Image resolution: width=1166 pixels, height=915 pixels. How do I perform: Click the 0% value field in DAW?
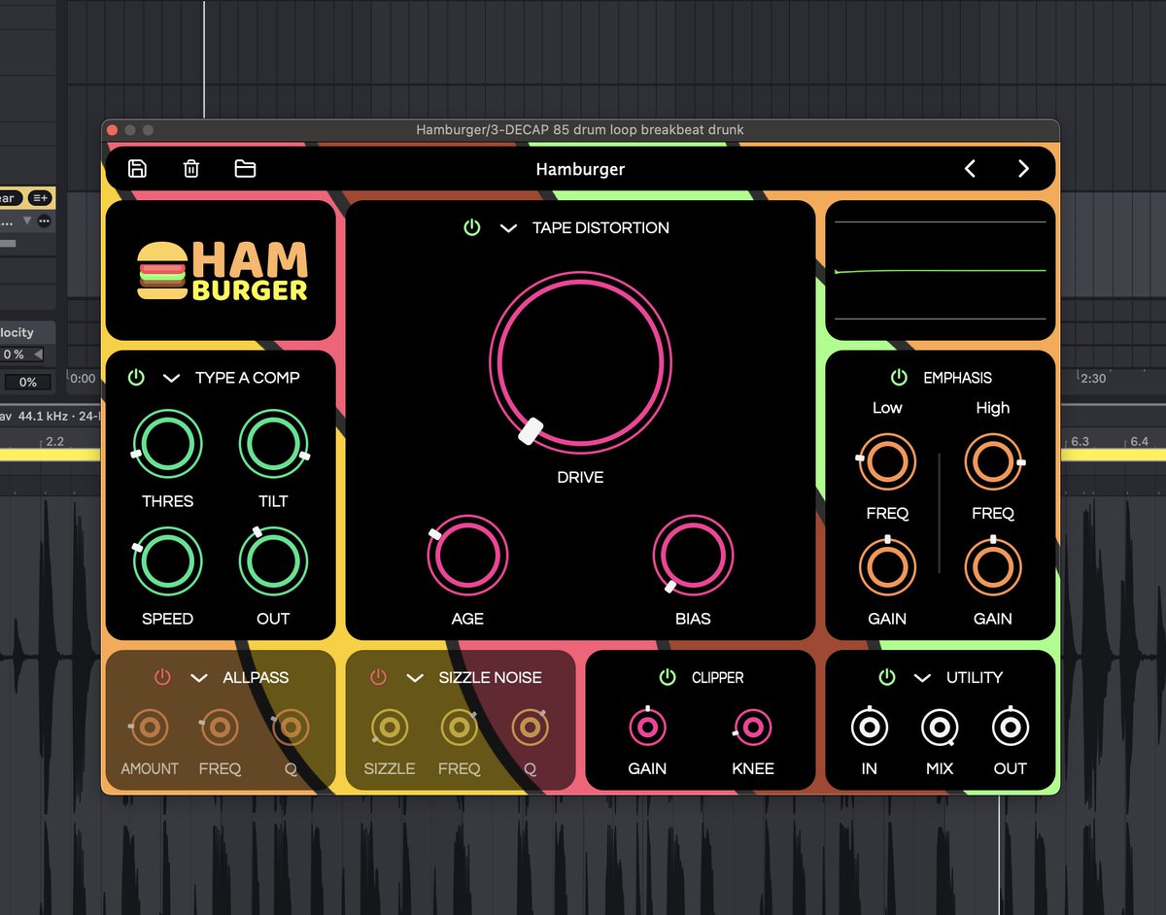[x=28, y=382]
